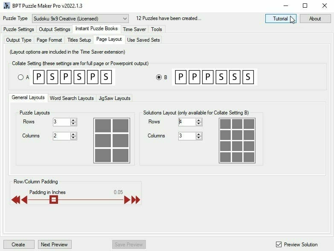334x251 pixels.
Task: Click the Solutions Layout Columns value field
Action: (187, 136)
